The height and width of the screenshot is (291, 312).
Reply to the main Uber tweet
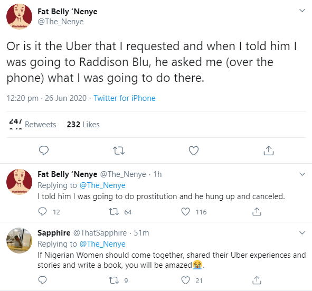point(44,151)
